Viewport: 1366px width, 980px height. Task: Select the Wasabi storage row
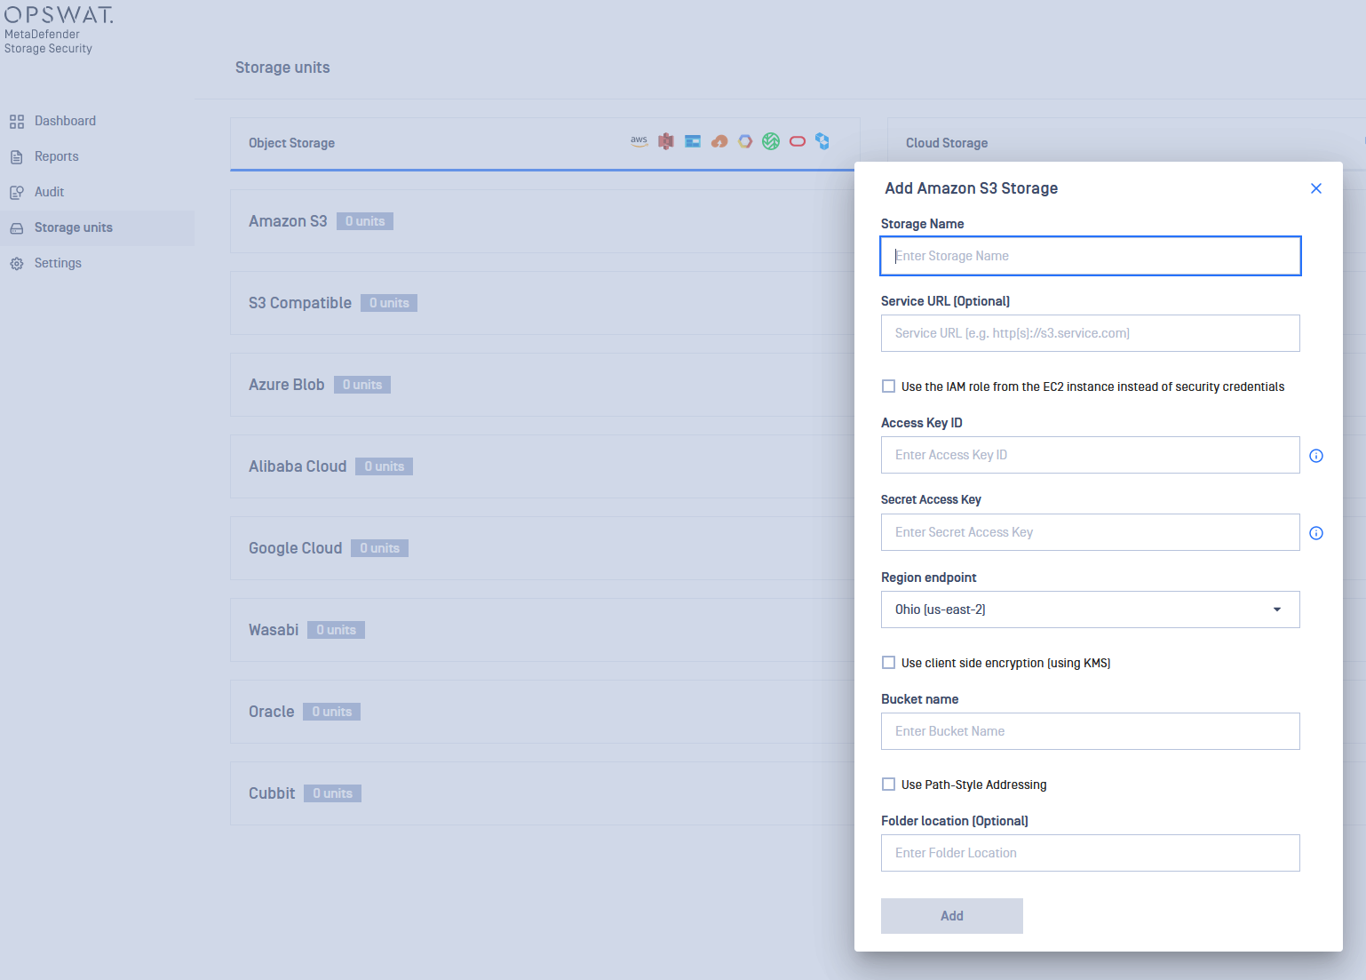(x=542, y=630)
